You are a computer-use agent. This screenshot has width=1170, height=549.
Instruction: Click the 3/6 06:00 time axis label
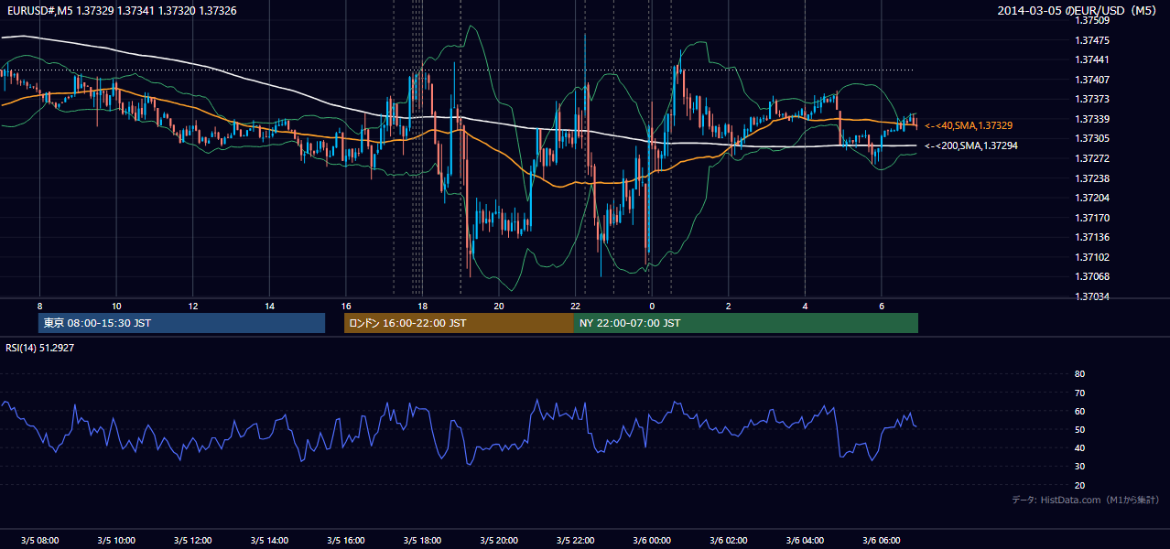point(882,540)
